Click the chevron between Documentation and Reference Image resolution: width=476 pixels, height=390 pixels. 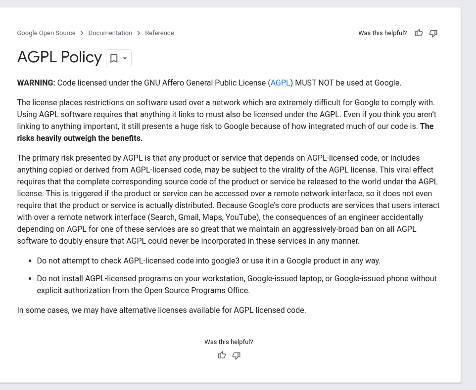click(139, 33)
